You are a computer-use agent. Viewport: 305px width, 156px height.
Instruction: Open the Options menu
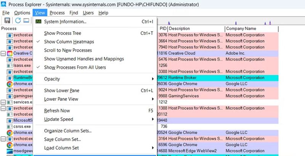(x=22, y=13)
